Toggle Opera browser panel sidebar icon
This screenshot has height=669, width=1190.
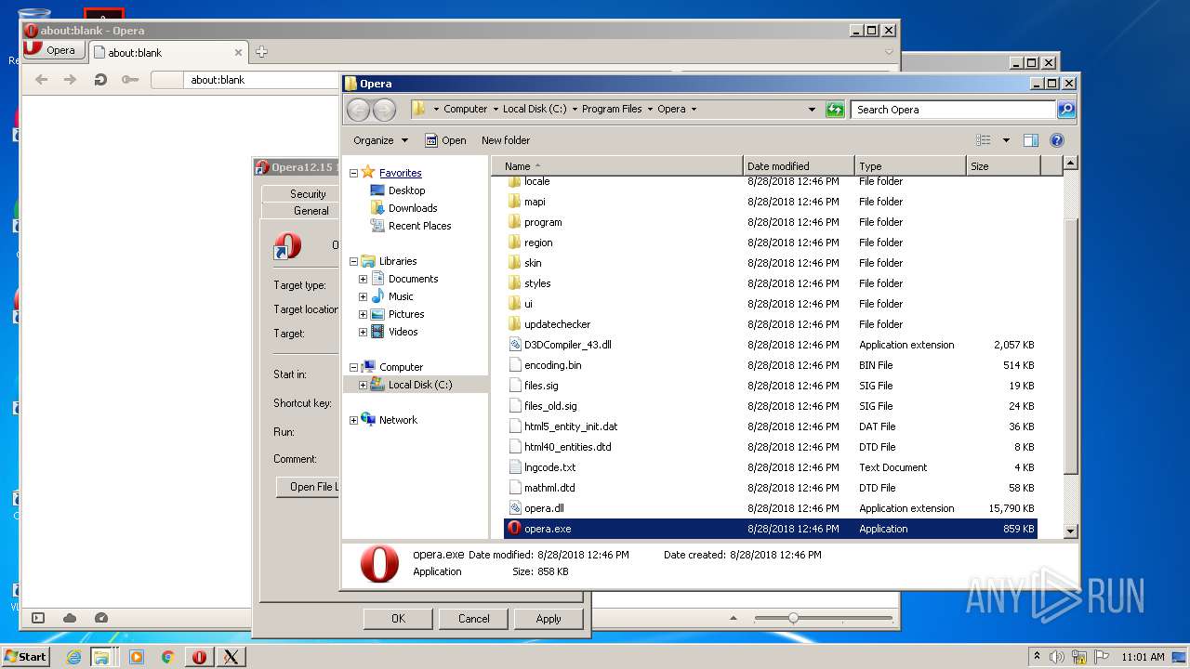pos(38,618)
